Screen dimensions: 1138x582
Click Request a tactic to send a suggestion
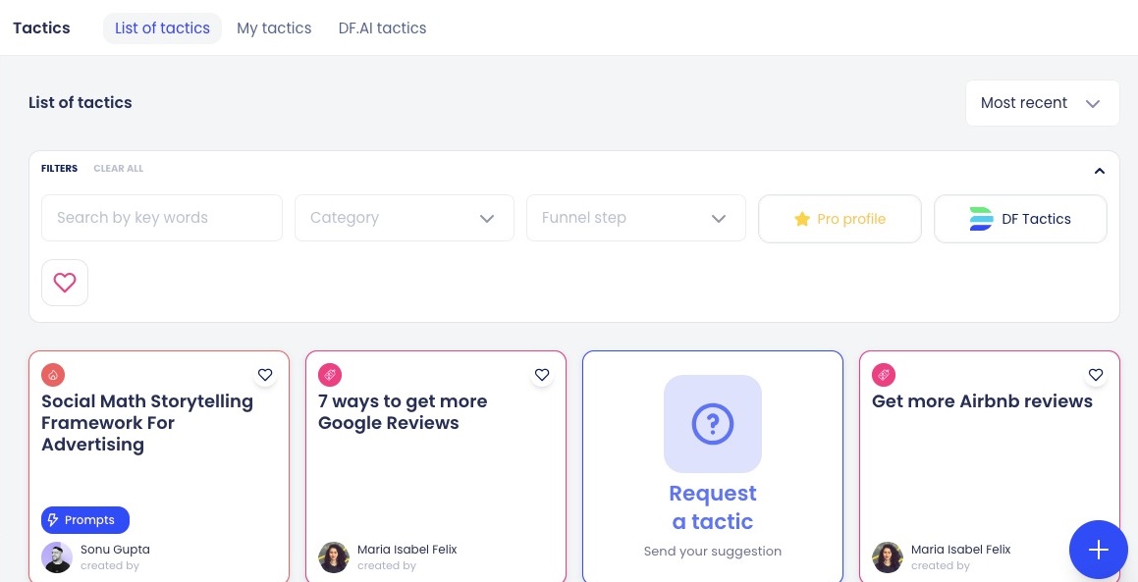pyautogui.click(x=712, y=507)
